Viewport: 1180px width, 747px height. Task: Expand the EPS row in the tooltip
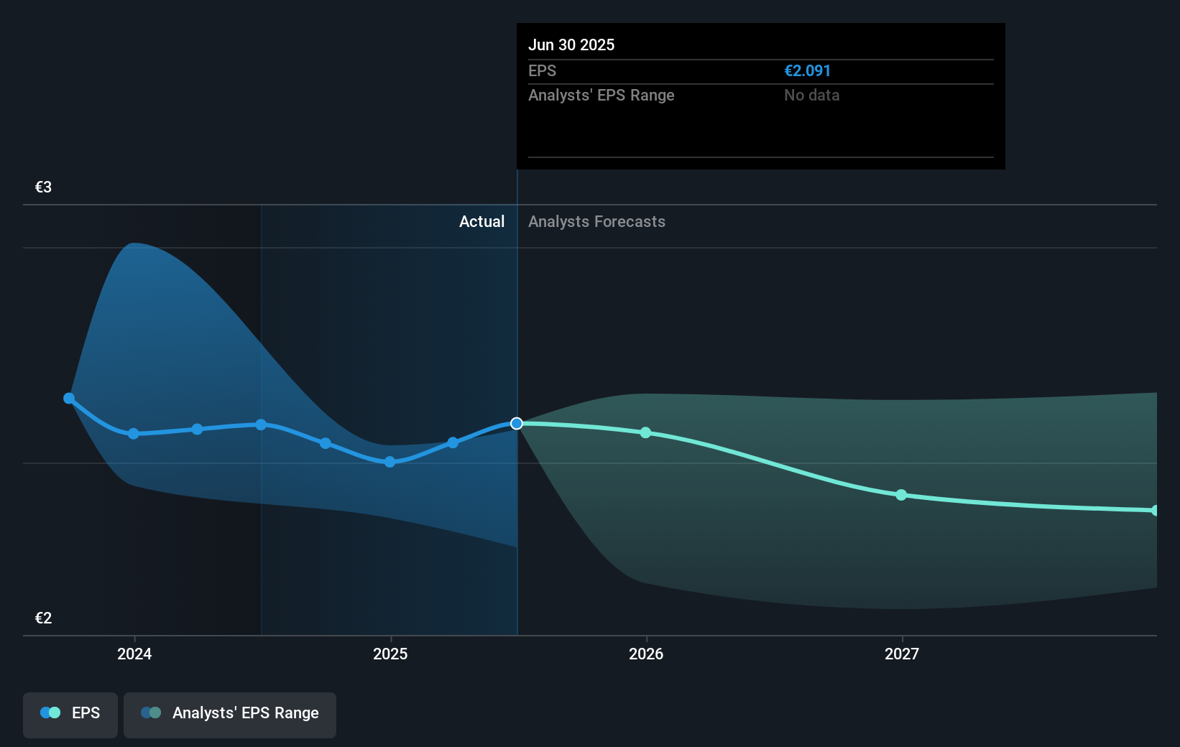point(544,70)
